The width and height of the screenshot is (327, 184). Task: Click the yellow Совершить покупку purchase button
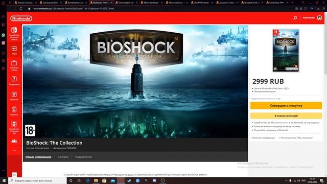(286, 106)
